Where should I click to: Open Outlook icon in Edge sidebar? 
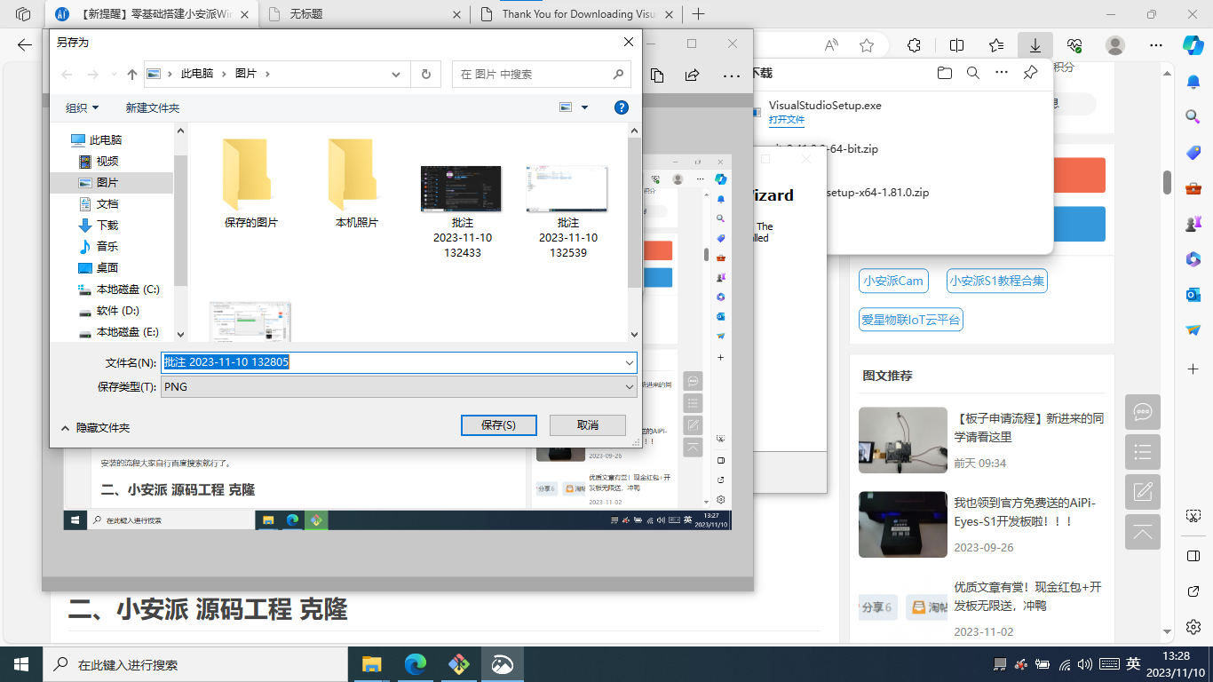pos(1193,294)
